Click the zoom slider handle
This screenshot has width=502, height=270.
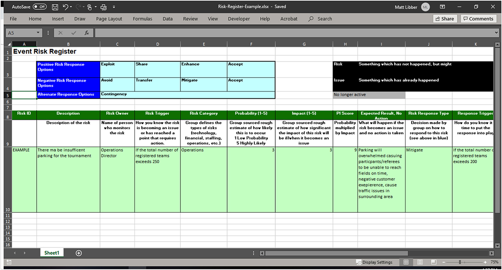(x=460, y=262)
